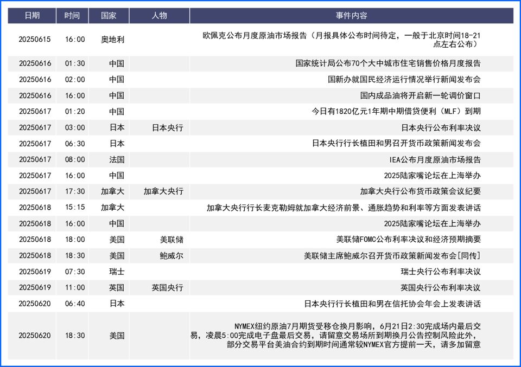Select the 美联储 person cell
Viewport: 521px width, 367px height.
tap(171, 240)
